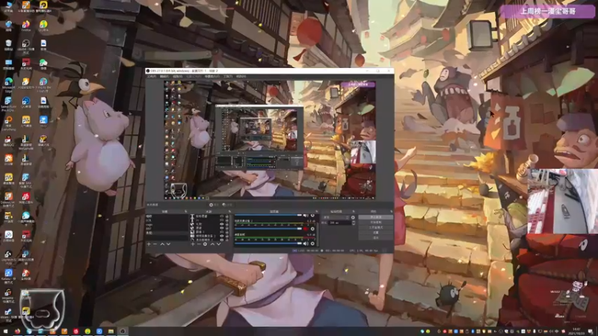Mute the topmost mixer channel speaker

coord(306,215)
